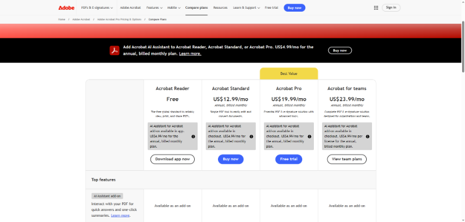This screenshot has height=222, width=465.
Task: Open Adobe Acrobat nav item
Action: pos(130,8)
